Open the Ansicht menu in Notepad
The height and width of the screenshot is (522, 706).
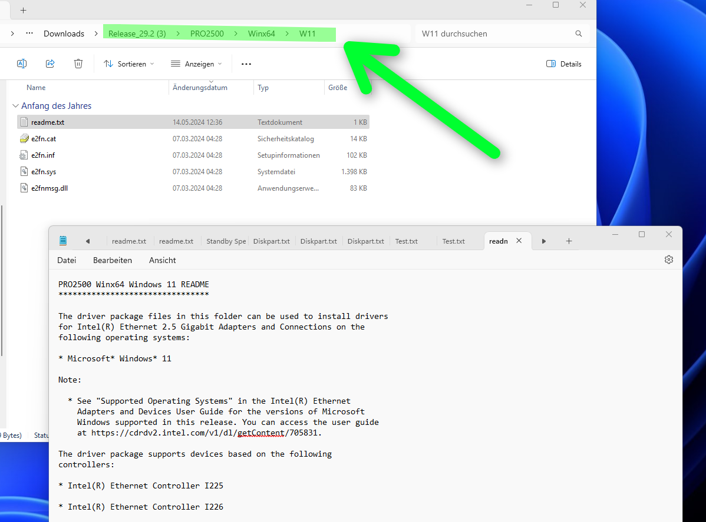pyautogui.click(x=163, y=260)
